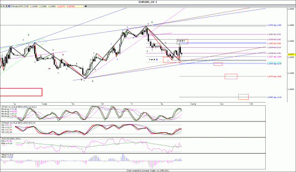Screen dimensions: 296x172
Task: Click the 'Ret 0,236' retracement label
Action: 274,34
